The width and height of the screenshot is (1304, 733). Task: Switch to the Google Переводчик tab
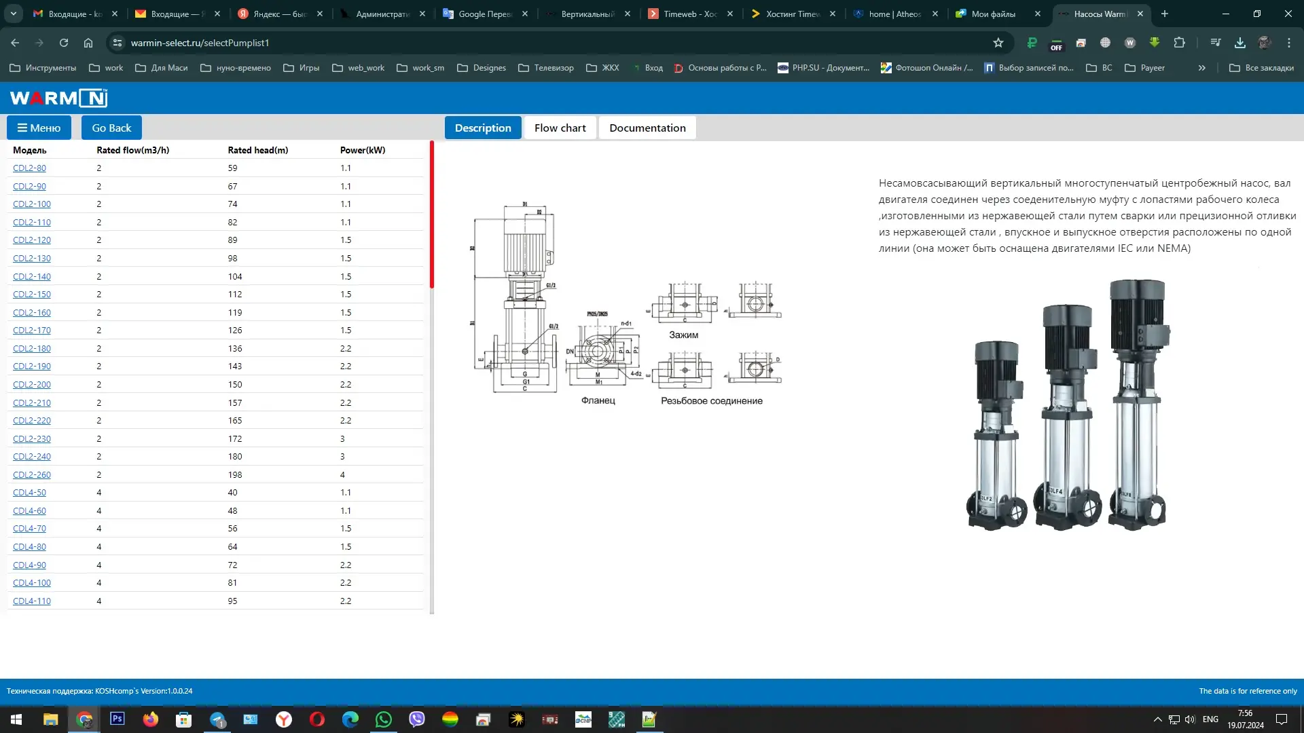485,14
